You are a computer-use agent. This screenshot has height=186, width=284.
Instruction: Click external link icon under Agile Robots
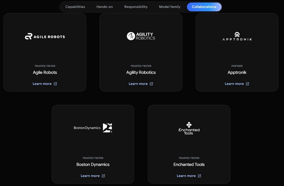click(55, 84)
